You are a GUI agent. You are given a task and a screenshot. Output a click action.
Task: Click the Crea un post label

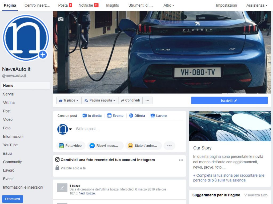coord(67,116)
